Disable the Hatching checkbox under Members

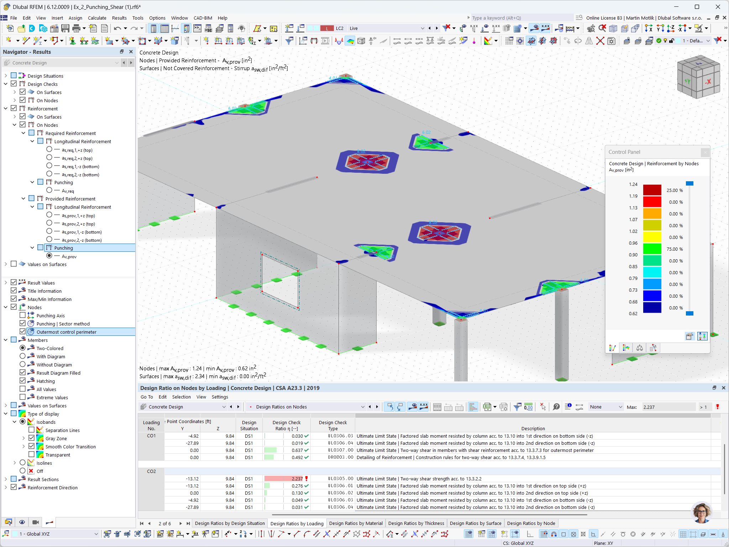point(22,381)
